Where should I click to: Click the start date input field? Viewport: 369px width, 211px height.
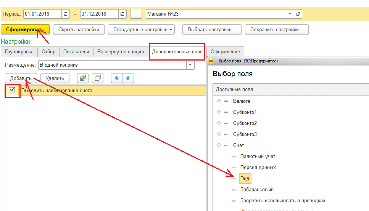42,14
